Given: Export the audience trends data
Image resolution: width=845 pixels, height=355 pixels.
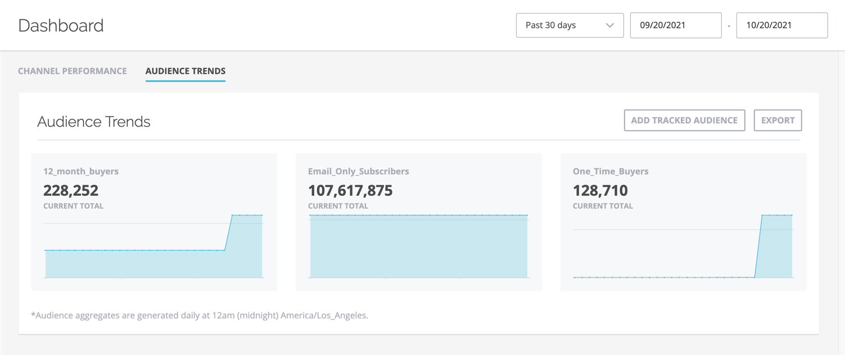Looking at the screenshot, I should pyautogui.click(x=778, y=120).
